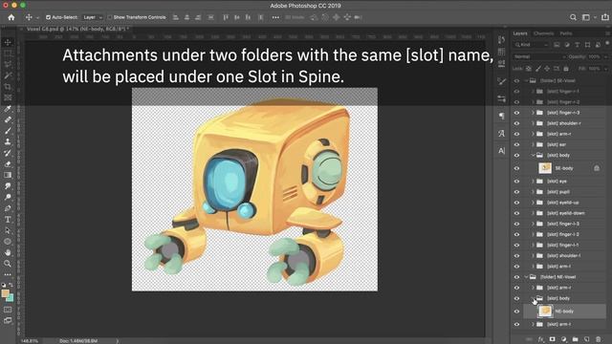Click the foreground color swatch
The image size is (612, 344).
pos(5,293)
